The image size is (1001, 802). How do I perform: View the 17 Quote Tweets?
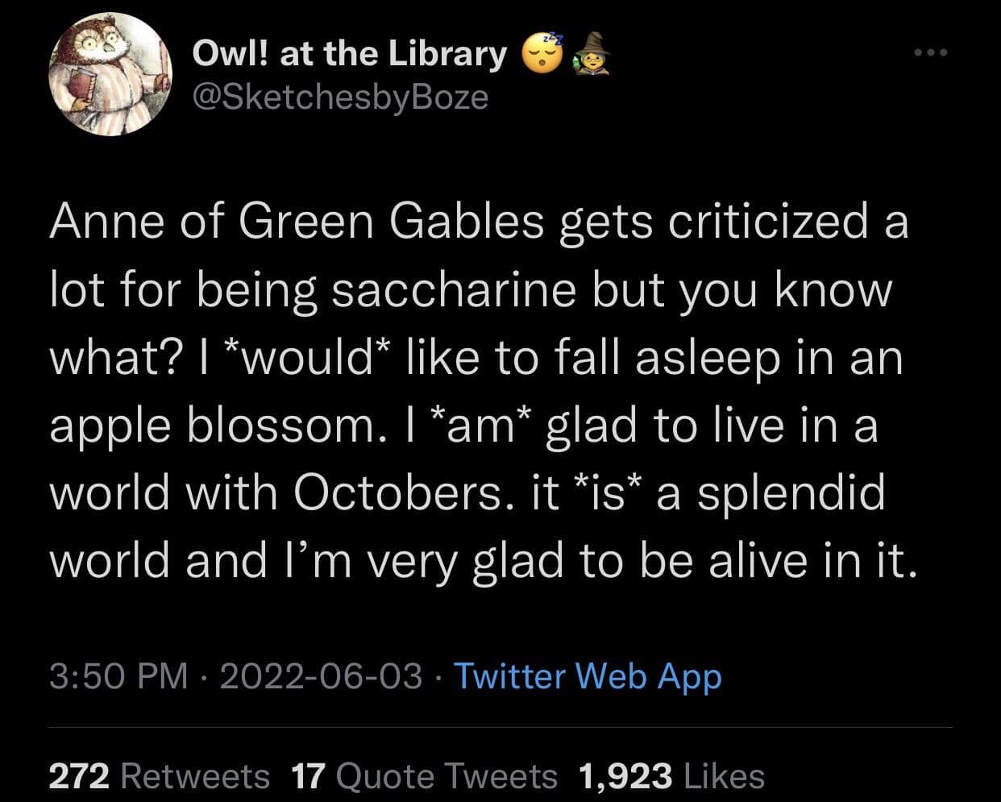[423, 775]
